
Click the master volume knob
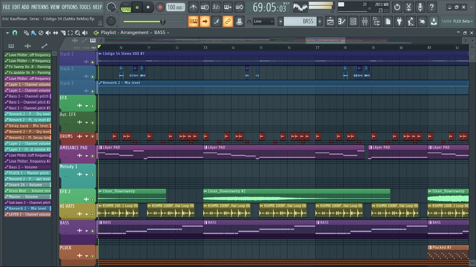coord(111,7)
